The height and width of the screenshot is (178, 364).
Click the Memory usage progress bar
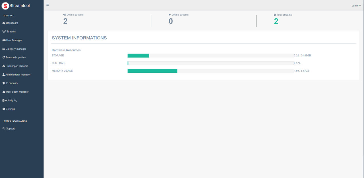(210, 71)
